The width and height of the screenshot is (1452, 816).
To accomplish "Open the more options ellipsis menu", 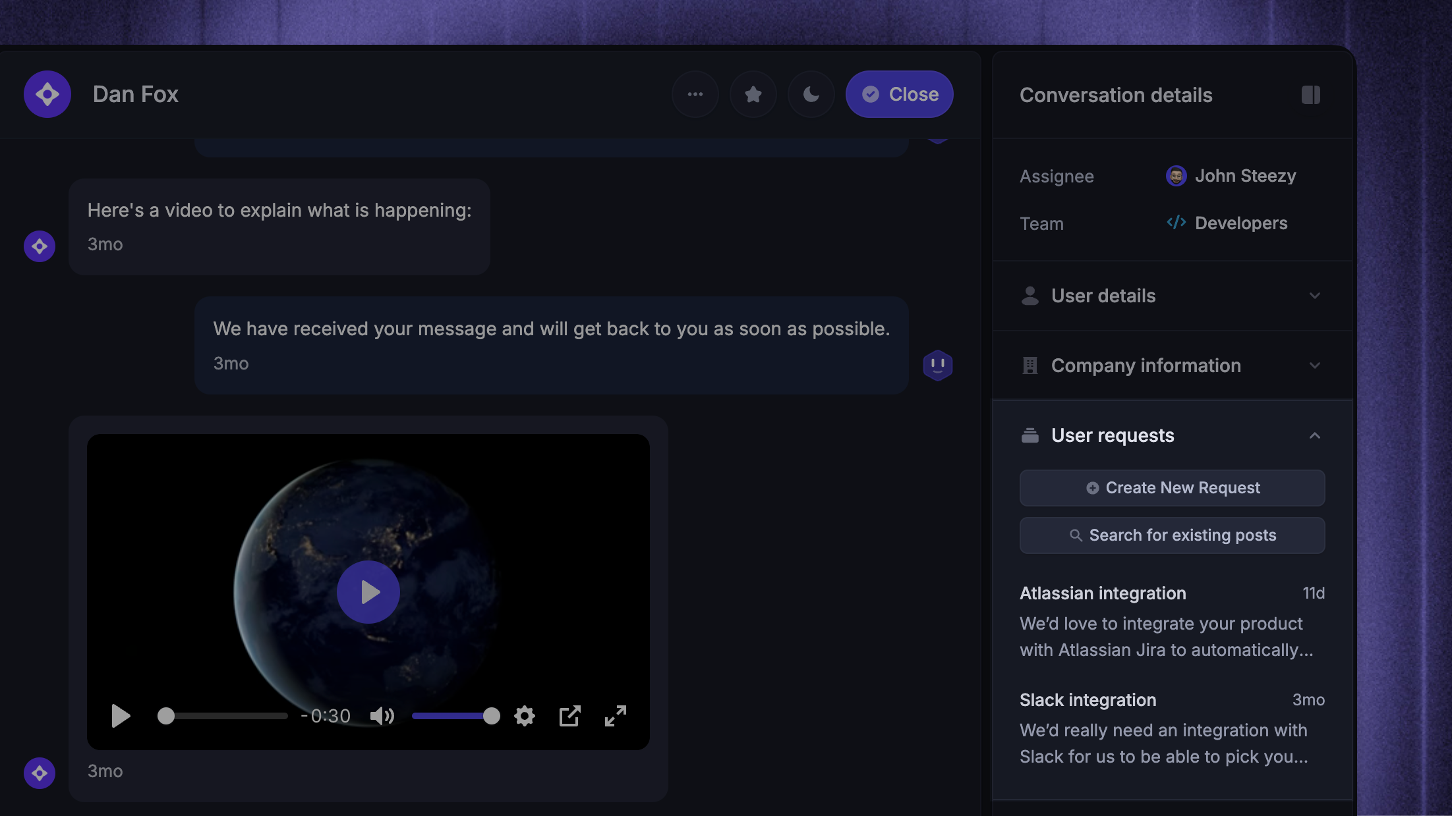I will 695,94.
